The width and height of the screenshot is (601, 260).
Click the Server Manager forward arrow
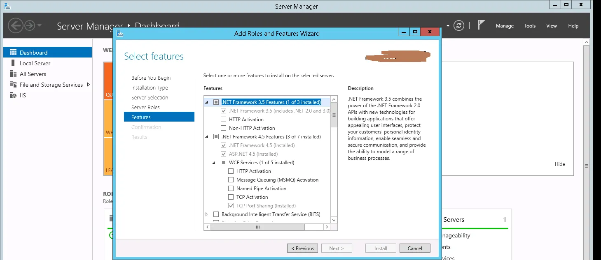tap(30, 25)
